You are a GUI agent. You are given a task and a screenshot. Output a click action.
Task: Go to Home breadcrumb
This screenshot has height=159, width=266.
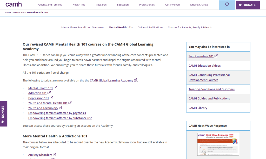pyautogui.click(x=8, y=12)
